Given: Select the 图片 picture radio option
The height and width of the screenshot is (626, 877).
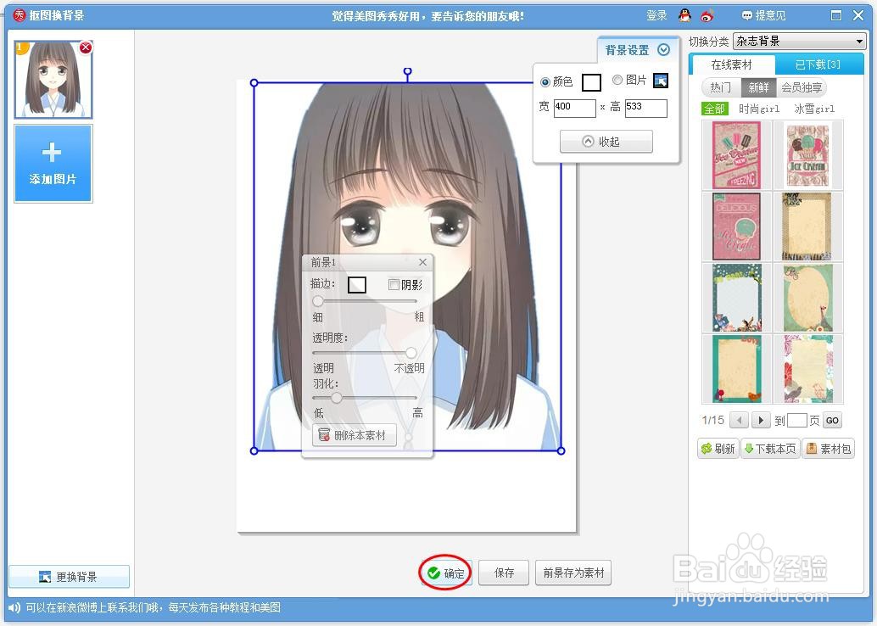Looking at the screenshot, I should [x=617, y=80].
